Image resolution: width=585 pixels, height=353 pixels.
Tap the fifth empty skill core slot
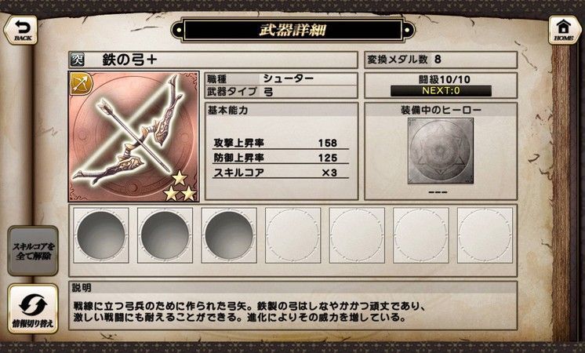click(x=357, y=235)
